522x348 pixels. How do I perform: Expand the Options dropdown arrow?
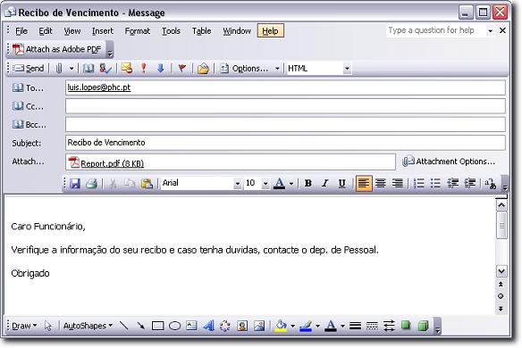pyautogui.click(x=277, y=69)
